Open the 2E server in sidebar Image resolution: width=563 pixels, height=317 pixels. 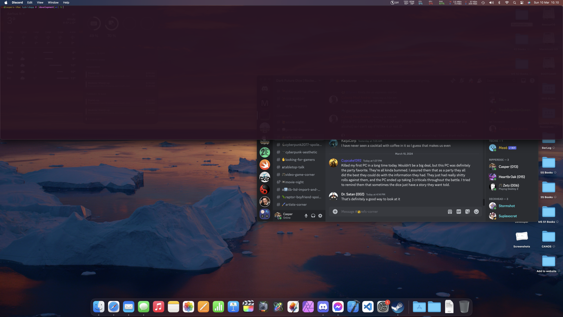265,152
